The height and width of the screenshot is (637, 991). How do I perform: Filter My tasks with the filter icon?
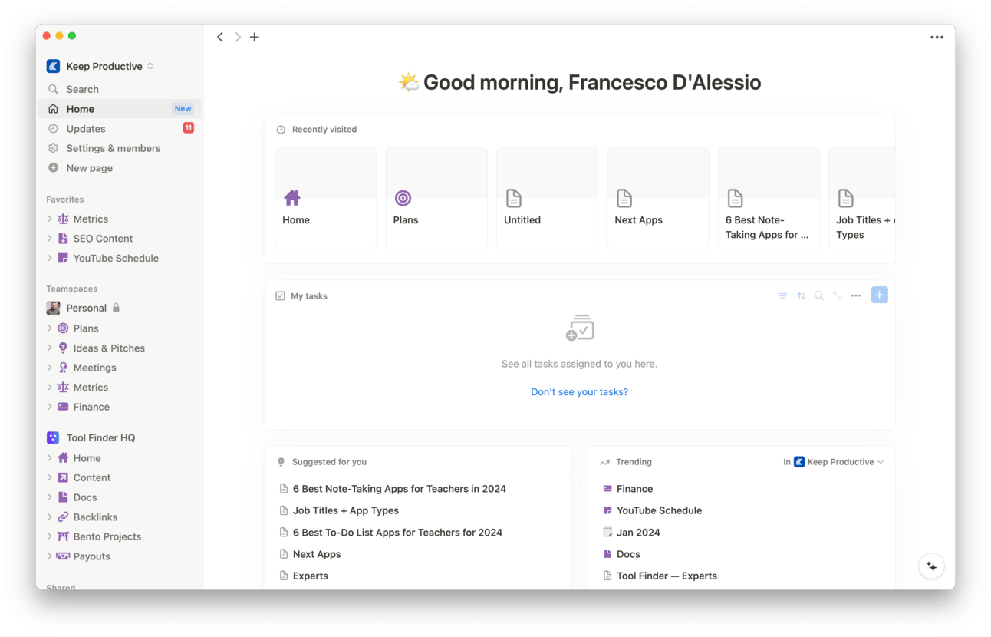point(782,295)
